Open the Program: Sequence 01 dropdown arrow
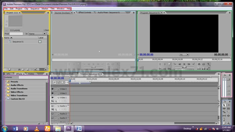Image resolution: width=235 pixels, height=132 pixels. click(x=161, y=13)
